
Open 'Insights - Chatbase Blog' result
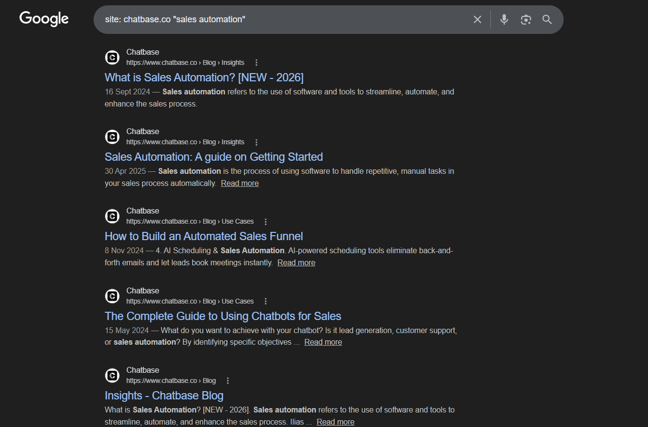(x=164, y=396)
